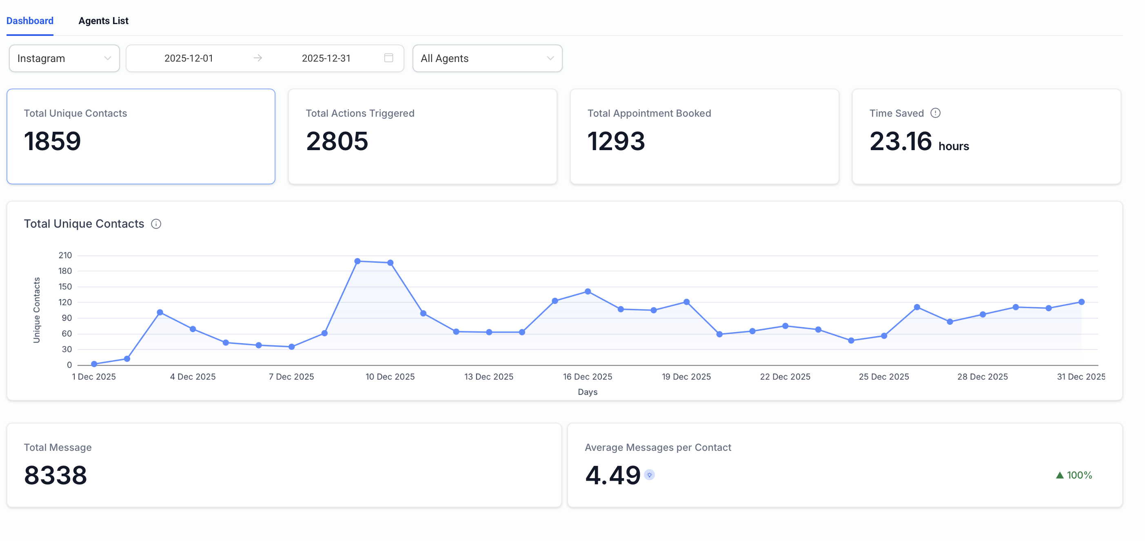The image size is (1145, 541).
Task: Click the chevron in Instagram selector
Action: pos(108,58)
